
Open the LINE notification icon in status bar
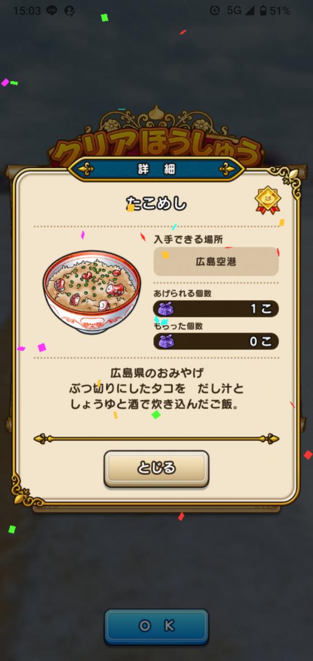51,10
